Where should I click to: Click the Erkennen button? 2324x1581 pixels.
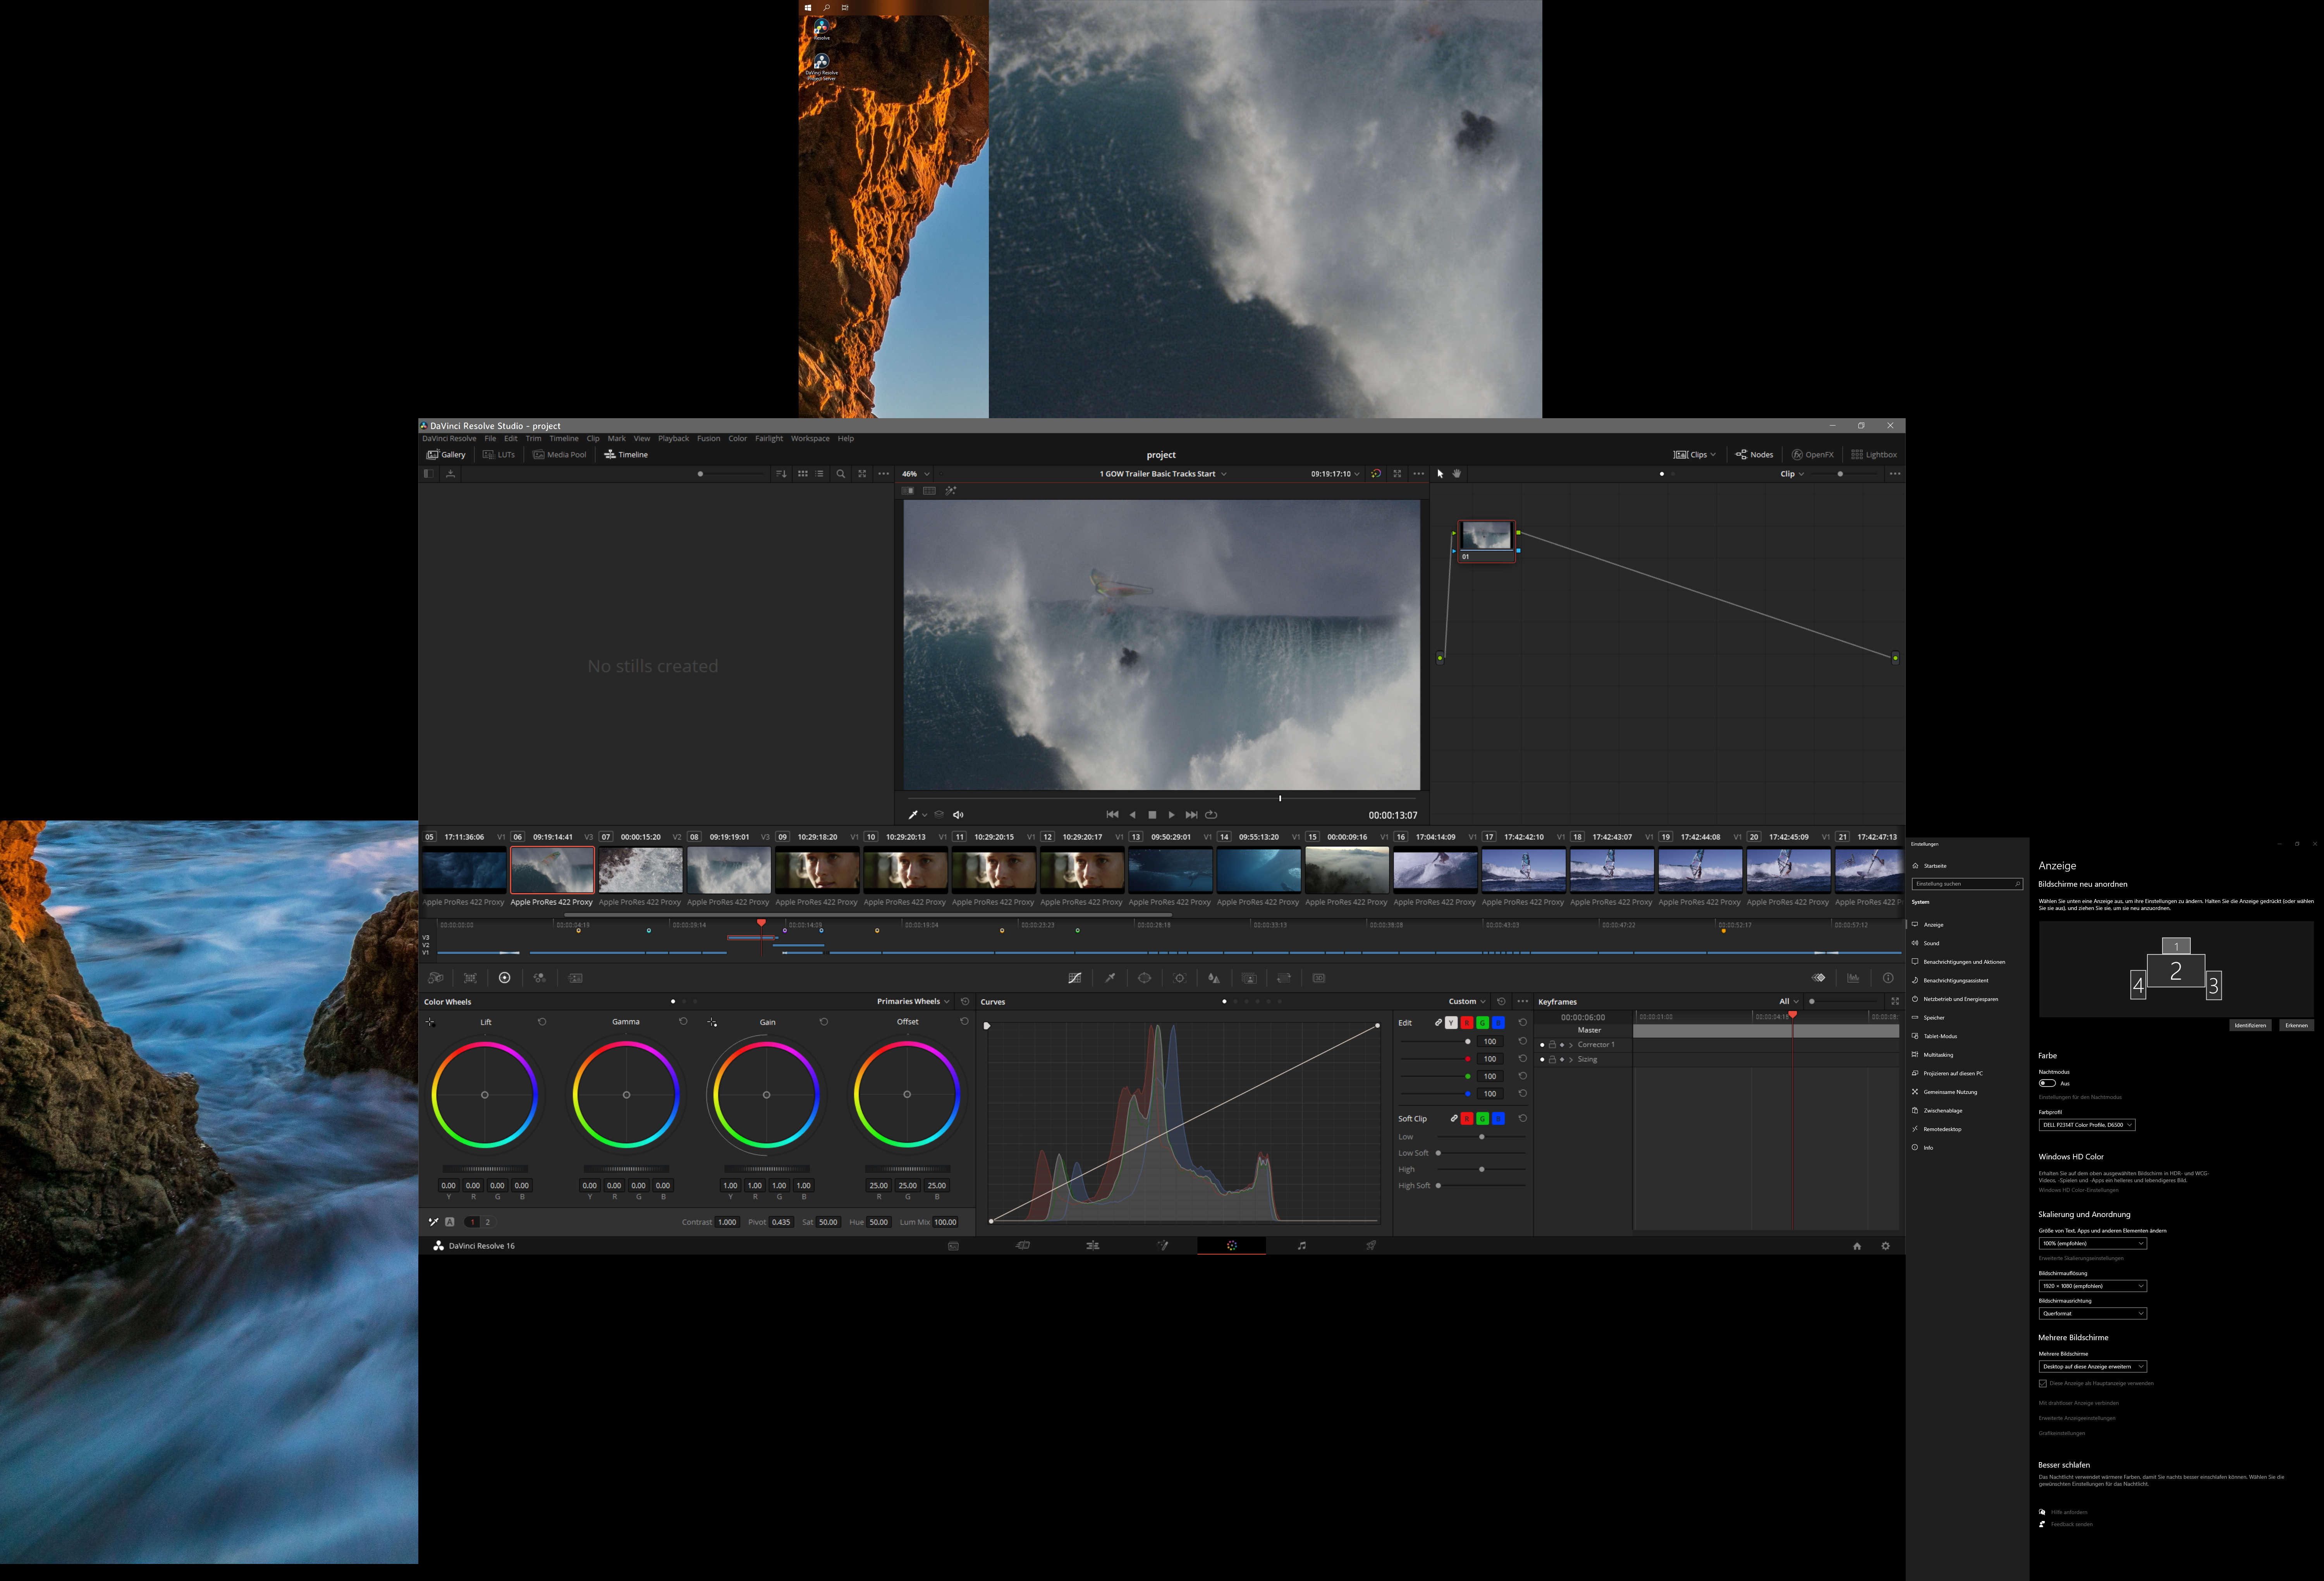click(2296, 1025)
